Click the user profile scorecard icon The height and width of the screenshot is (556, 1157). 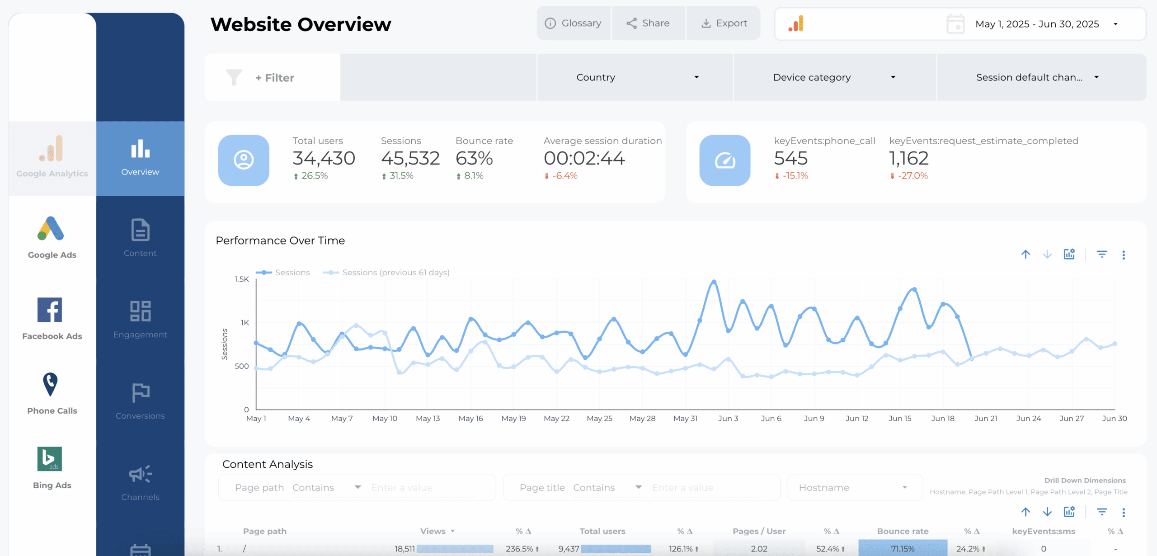(x=244, y=160)
